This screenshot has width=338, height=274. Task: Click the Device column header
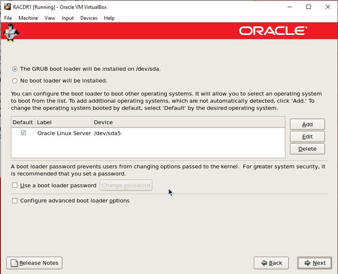pos(189,122)
